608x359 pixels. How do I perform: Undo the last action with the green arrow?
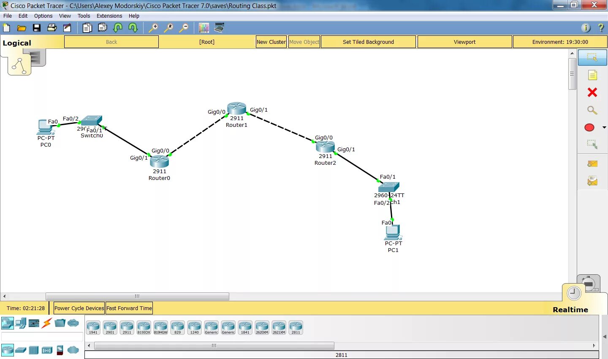[118, 28]
